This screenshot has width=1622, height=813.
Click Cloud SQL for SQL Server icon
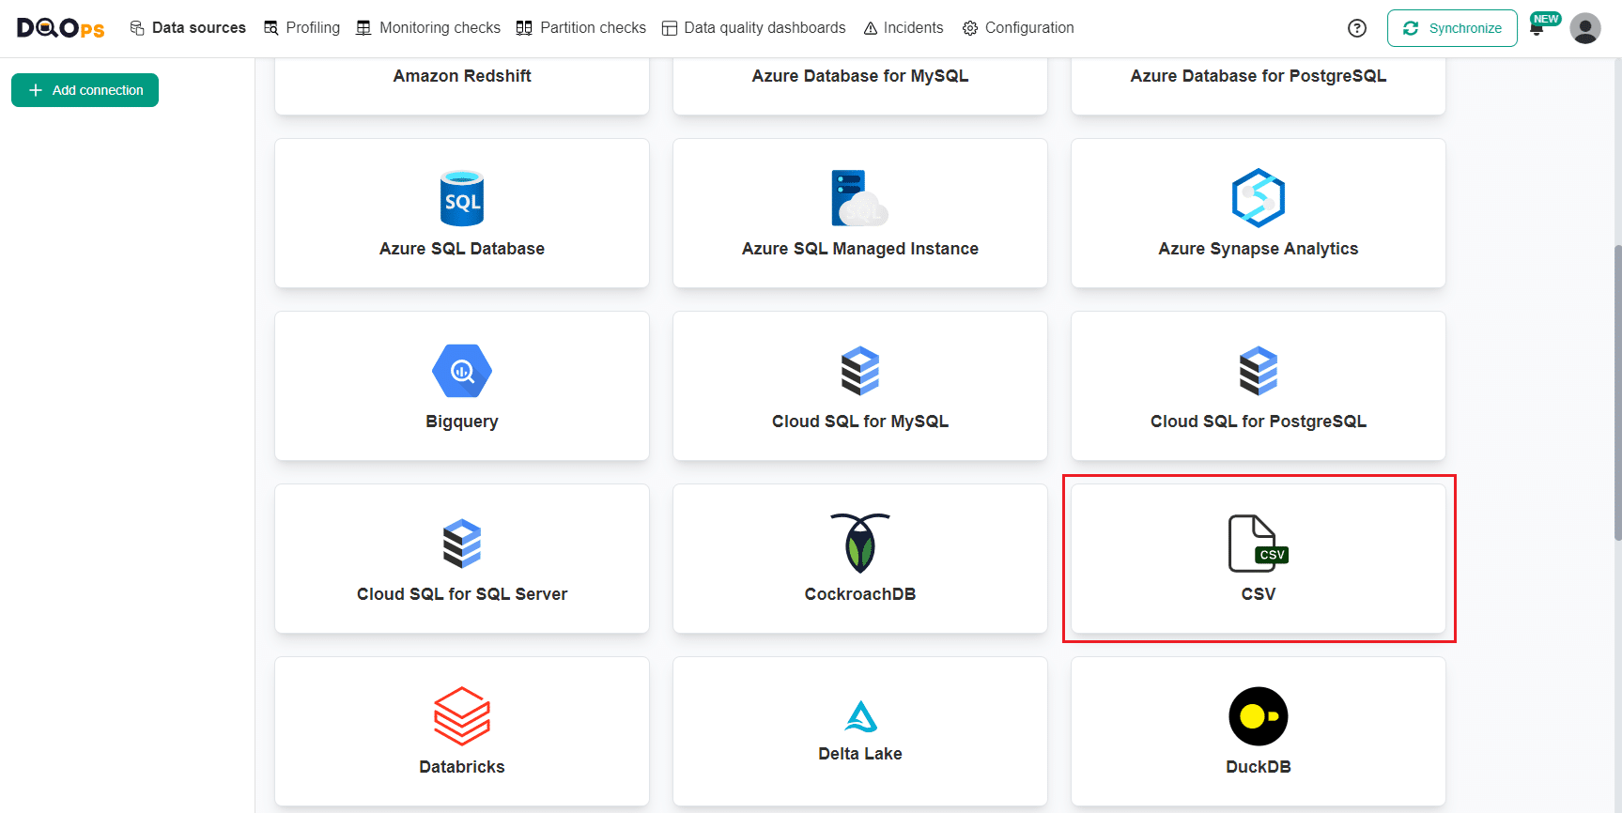[x=462, y=544]
